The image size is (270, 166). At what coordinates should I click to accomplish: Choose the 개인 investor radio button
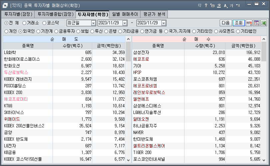click(6, 31)
